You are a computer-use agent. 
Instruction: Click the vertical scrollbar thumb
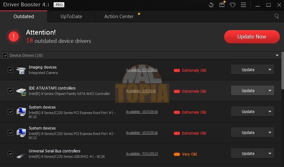282,70
